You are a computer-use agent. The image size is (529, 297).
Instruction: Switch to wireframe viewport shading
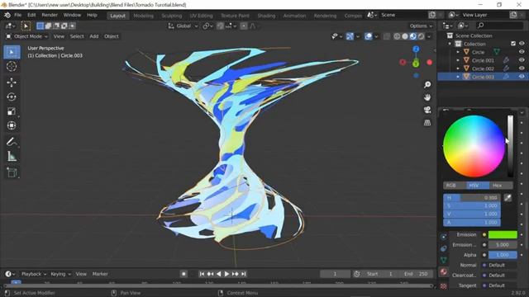(x=397, y=36)
